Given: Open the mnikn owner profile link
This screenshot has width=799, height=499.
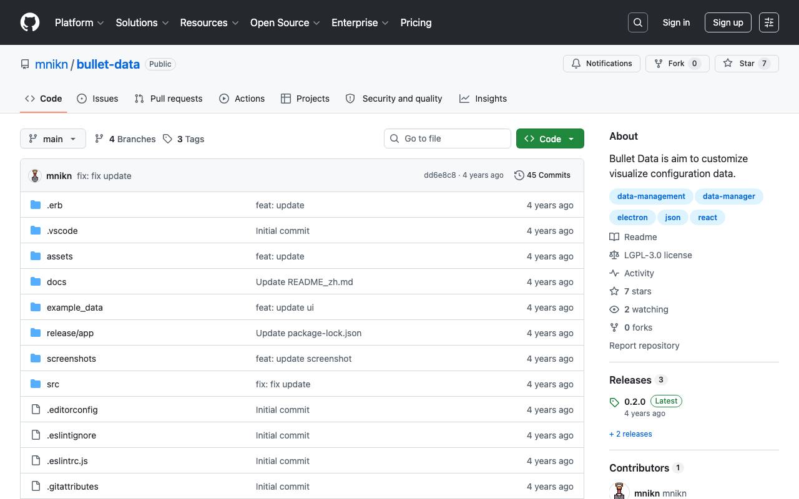Looking at the screenshot, I should 51,64.
